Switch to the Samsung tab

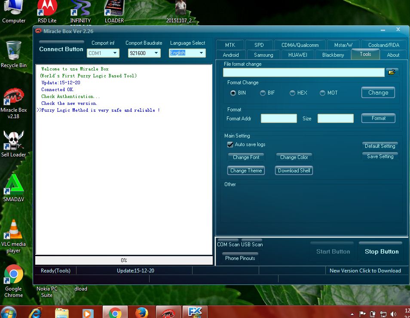pos(263,55)
